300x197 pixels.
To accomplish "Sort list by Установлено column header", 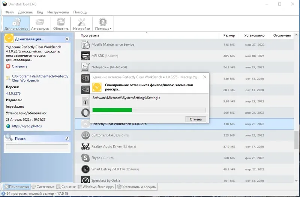I will 255,35.
